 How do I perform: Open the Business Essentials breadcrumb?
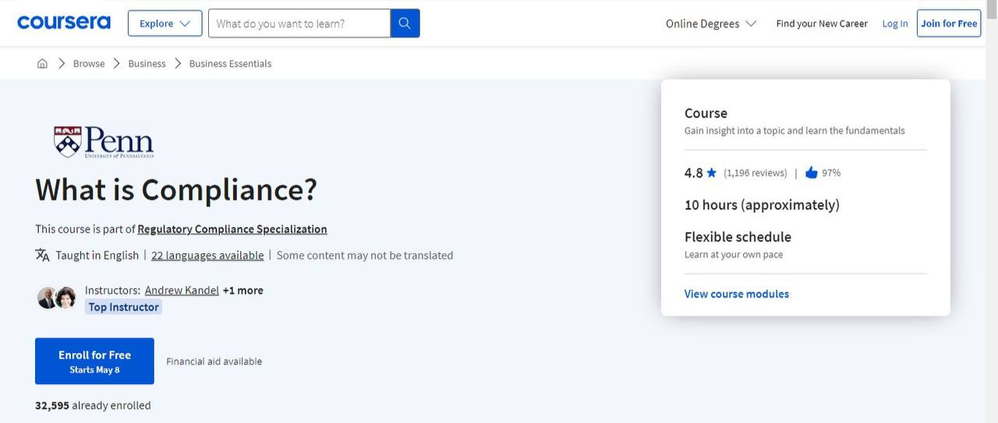[x=230, y=63]
